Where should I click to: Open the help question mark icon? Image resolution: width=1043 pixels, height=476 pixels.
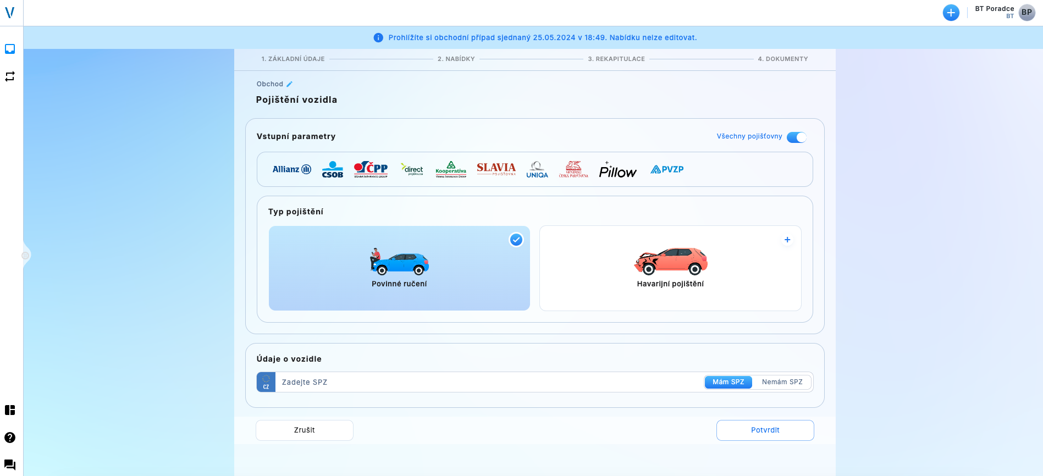click(x=10, y=438)
